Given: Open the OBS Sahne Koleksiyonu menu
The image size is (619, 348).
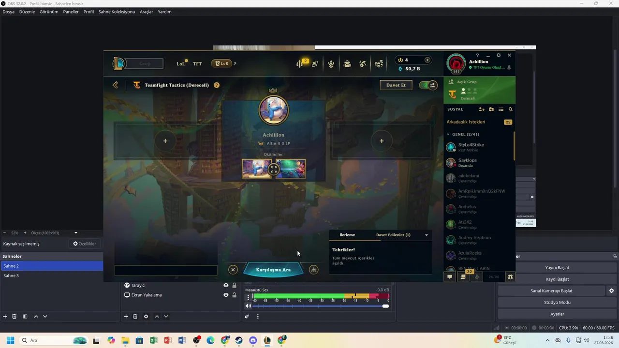Looking at the screenshot, I should 117,12.
